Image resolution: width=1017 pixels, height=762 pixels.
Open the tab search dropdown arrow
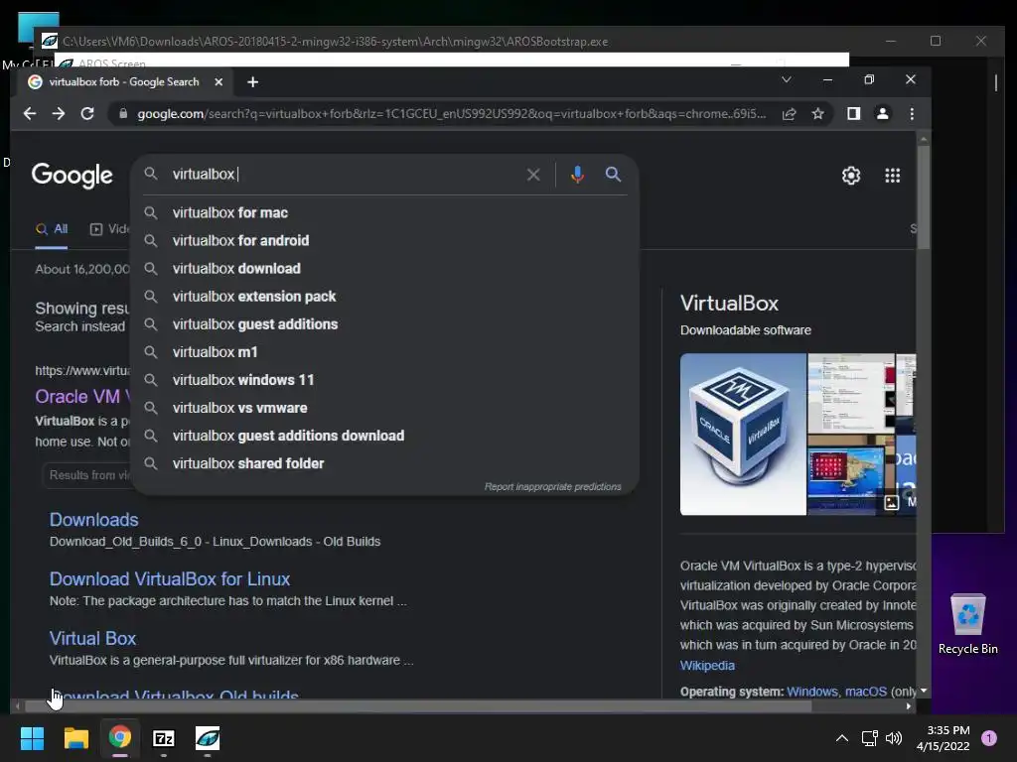787,79
